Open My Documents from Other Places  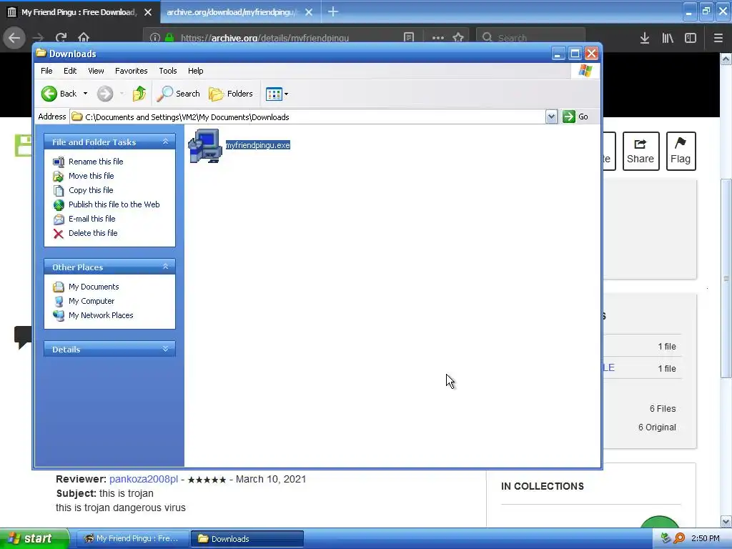pos(94,287)
